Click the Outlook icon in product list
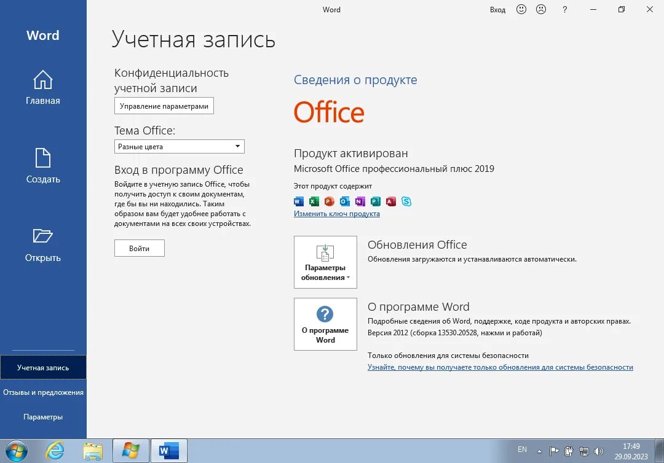Viewport: 664px width, 463px height. (x=345, y=201)
